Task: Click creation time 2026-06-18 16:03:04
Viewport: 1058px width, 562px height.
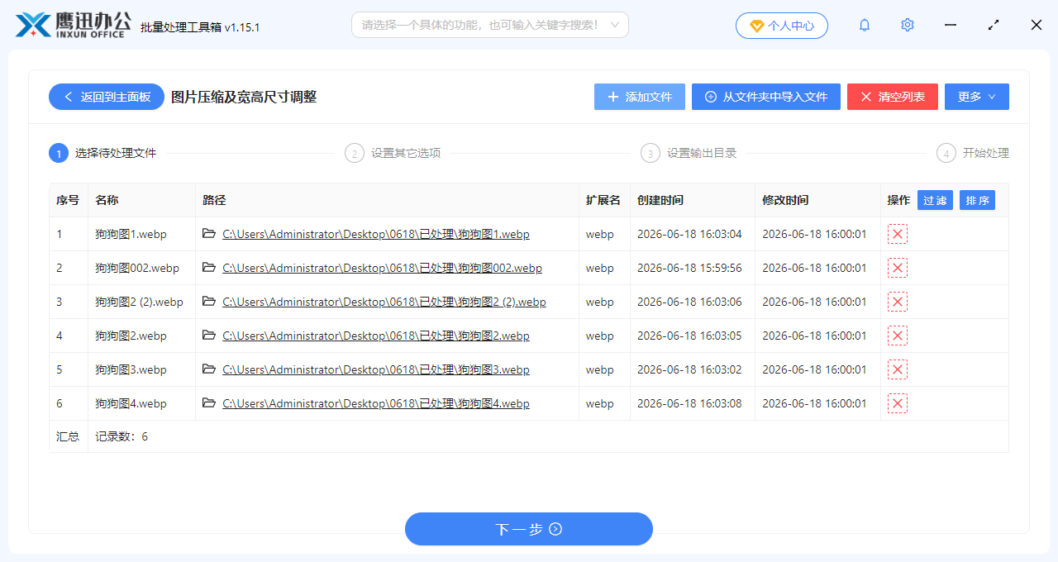Action: pos(689,234)
